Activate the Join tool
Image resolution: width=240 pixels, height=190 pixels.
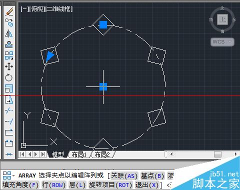9,154
